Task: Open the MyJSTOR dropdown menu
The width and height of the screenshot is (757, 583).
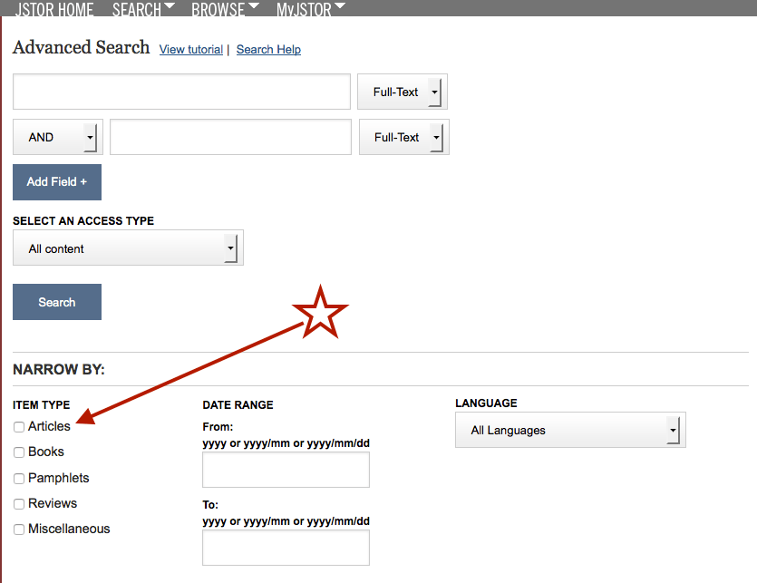Action: tap(306, 9)
